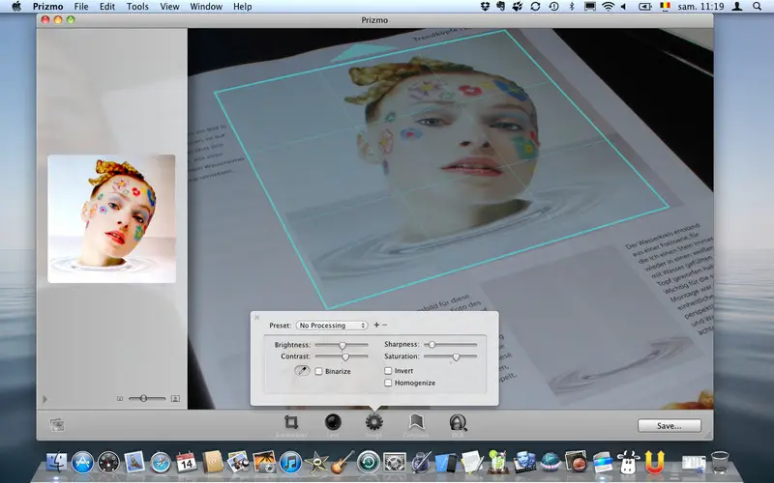Viewport: 774px width, 483px height.
Task: Open GarageBand guitar icon in Dock
Action: click(342, 463)
